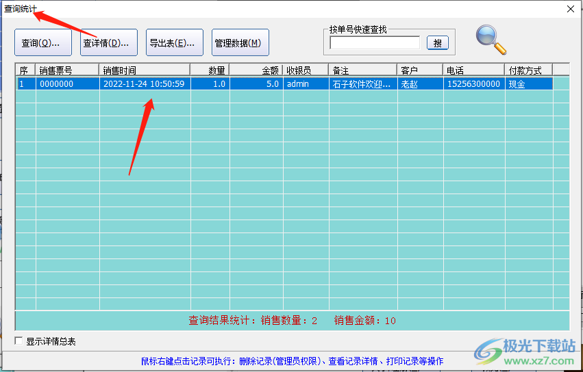Click the 搜 search button

[x=438, y=43]
